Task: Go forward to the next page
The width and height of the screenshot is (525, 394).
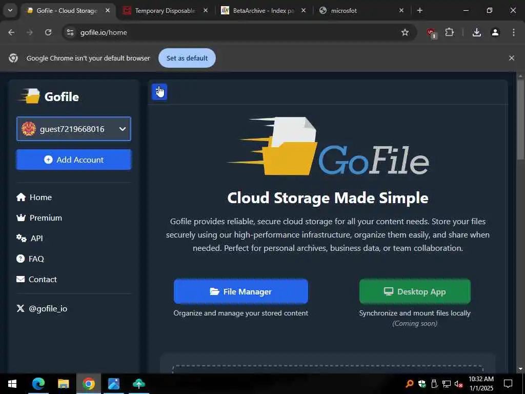Action: pos(30,32)
